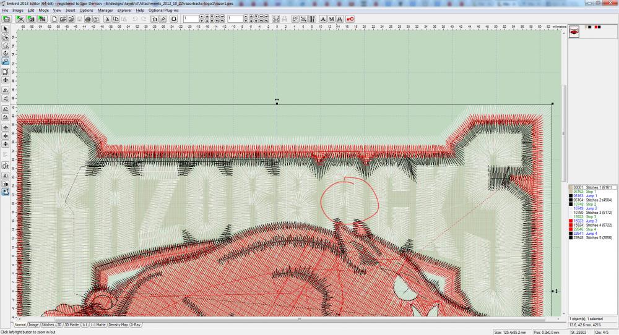Switch to the Stitches view tab
The width and height of the screenshot is (619, 335).
[48, 324]
